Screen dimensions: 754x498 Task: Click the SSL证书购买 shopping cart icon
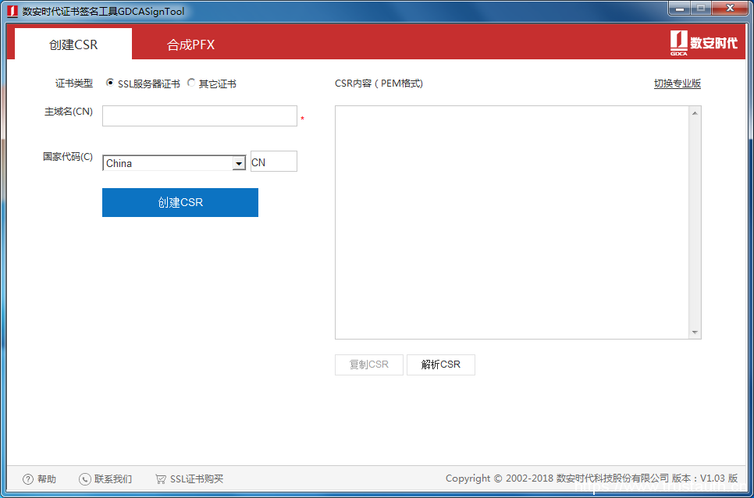tap(161, 479)
